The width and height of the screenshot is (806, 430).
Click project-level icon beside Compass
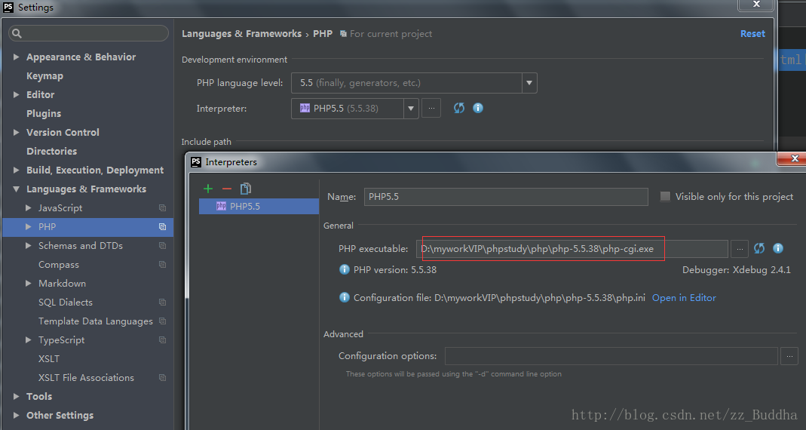coord(162,264)
